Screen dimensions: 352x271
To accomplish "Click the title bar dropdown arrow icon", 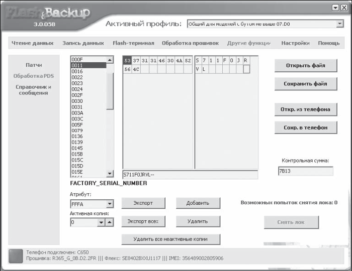I will coord(335,8).
